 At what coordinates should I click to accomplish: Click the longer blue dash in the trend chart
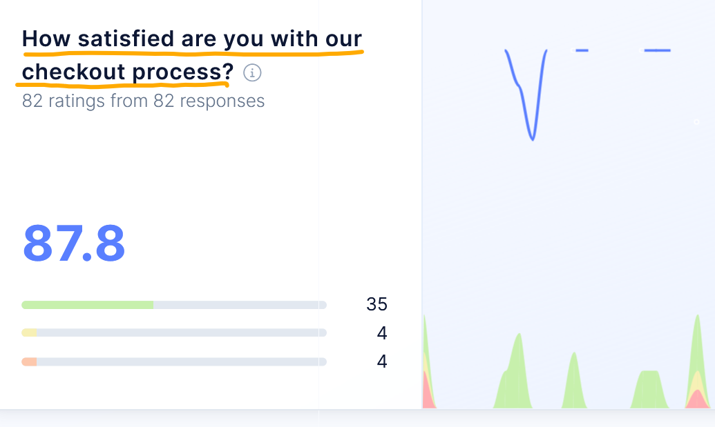(657, 50)
